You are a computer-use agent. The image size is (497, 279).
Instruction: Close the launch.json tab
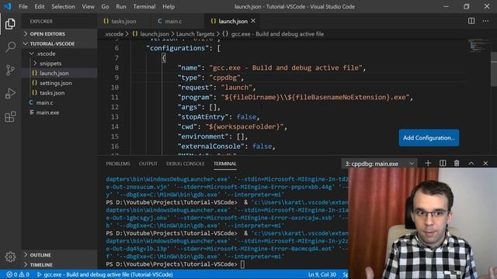coord(253,21)
